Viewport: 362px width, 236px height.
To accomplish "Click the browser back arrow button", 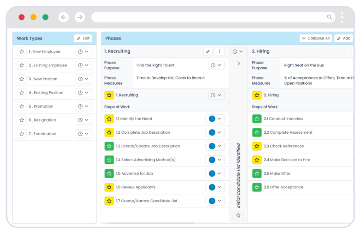I will (64, 17).
